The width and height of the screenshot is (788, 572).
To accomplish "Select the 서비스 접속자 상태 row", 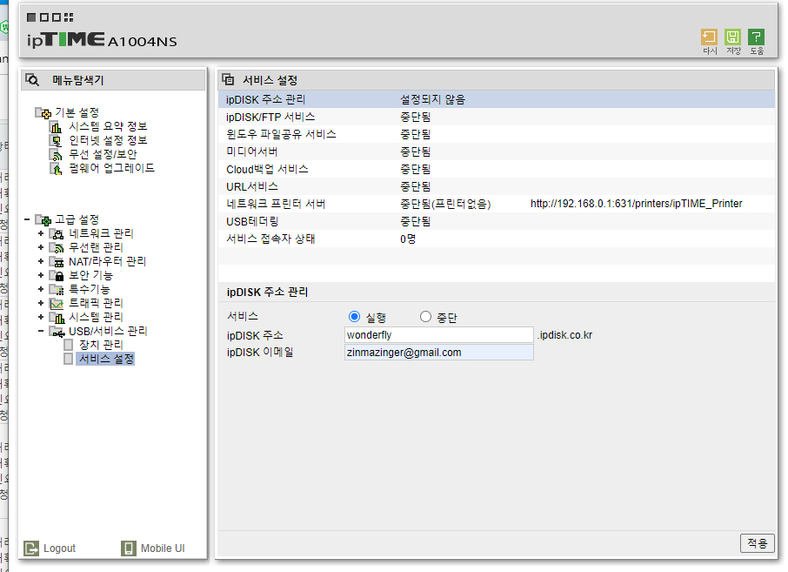I will coord(497,239).
